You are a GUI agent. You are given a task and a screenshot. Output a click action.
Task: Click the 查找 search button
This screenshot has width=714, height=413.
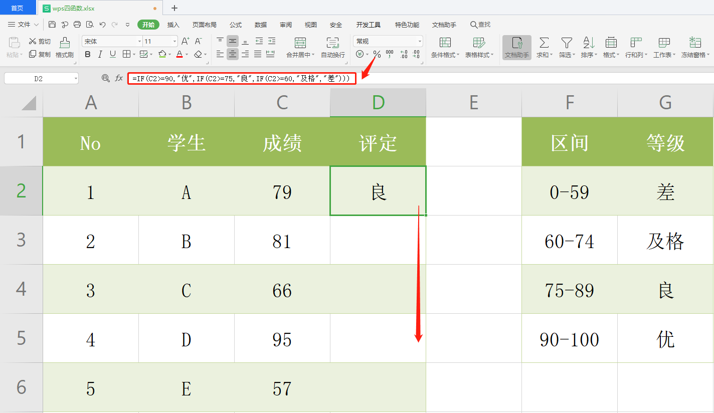click(480, 25)
